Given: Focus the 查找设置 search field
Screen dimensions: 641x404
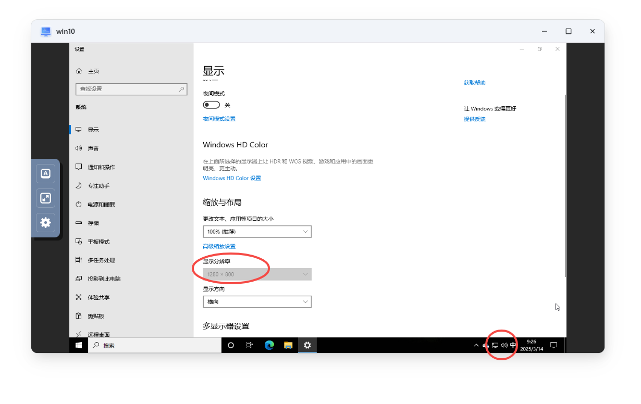Looking at the screenshot, I should tap(131, 89).
